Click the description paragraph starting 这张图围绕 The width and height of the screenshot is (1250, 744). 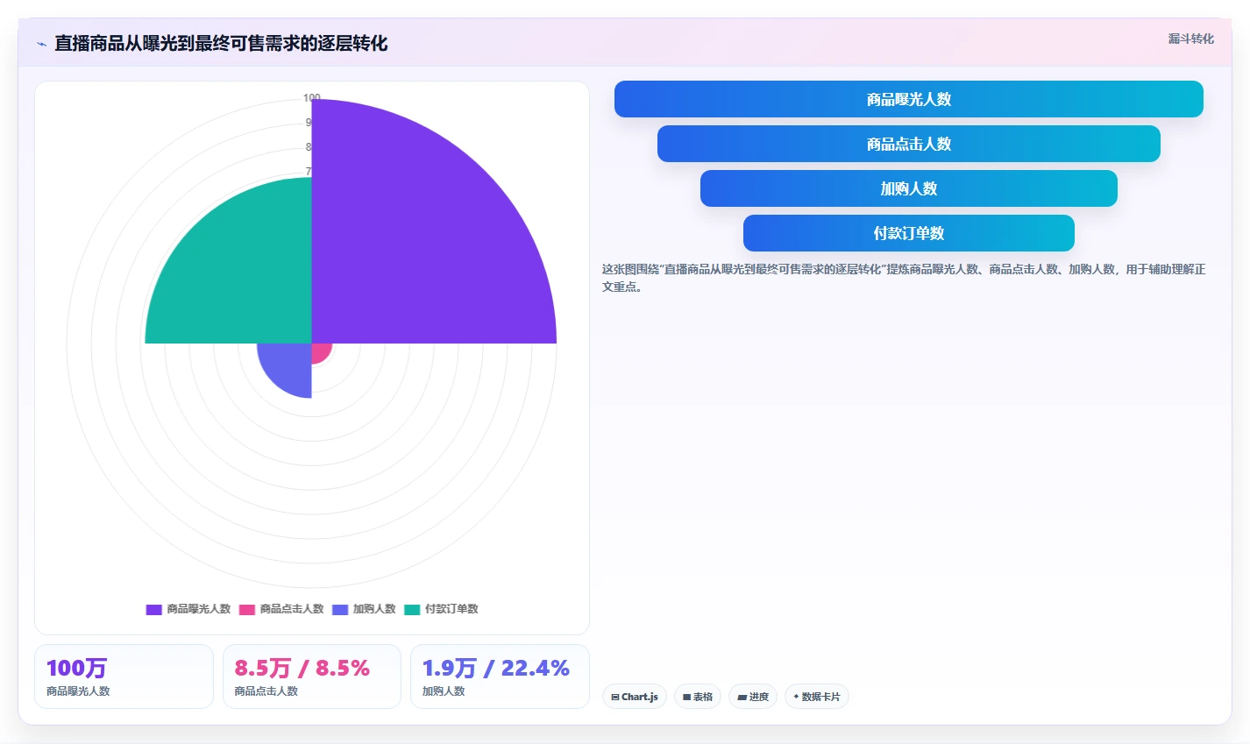pyautogui.click(x=904, y=278)
